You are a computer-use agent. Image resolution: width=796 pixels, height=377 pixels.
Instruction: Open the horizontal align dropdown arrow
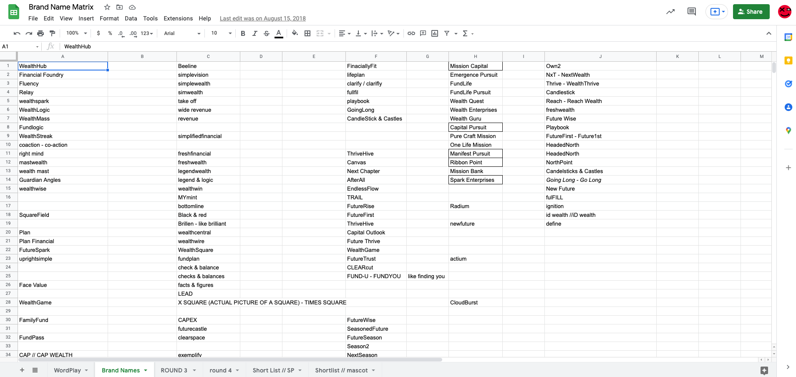tap(349, 33)
